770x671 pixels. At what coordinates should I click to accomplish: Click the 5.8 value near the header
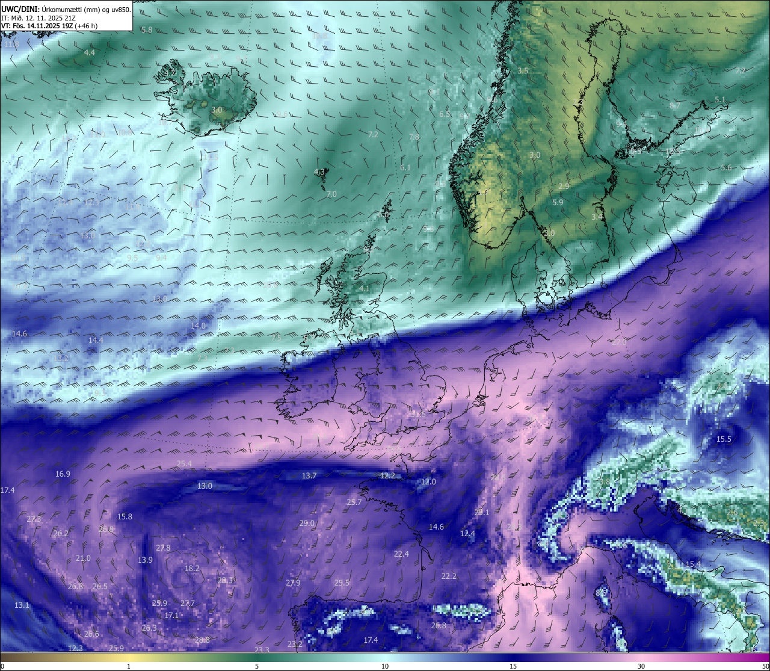pos(147,29)
